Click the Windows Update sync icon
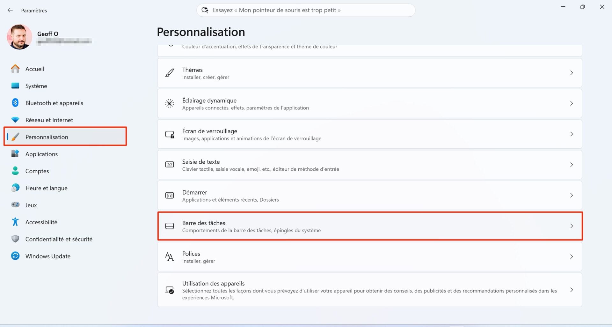The height and width of the screenshot is (327, 612). tap(15, 256)
